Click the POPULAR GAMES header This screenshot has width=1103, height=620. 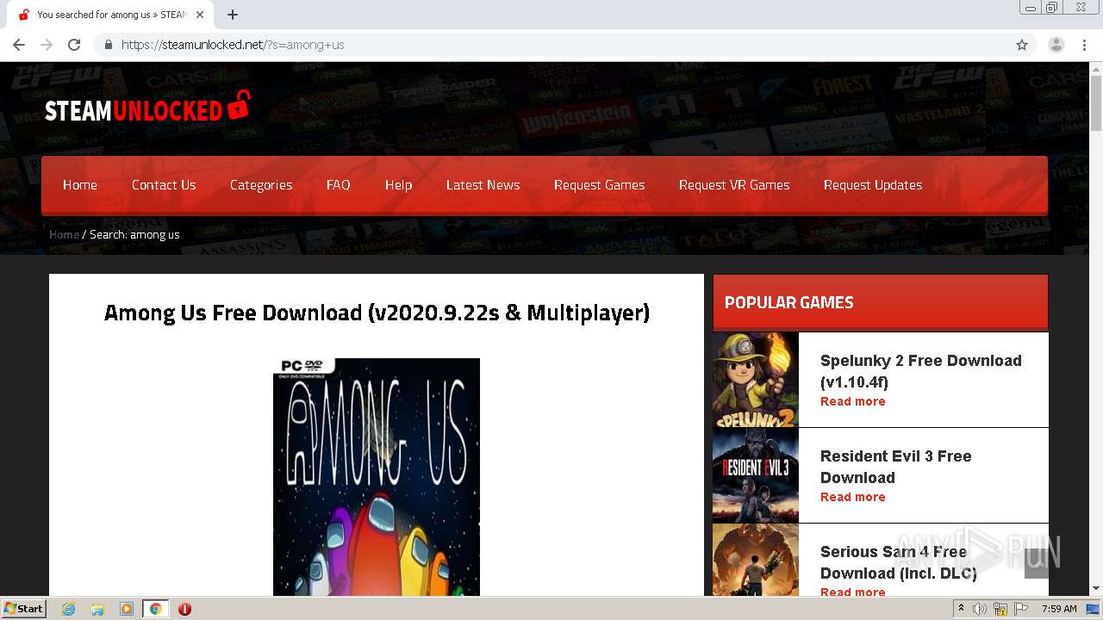click(x=881, y=302)
